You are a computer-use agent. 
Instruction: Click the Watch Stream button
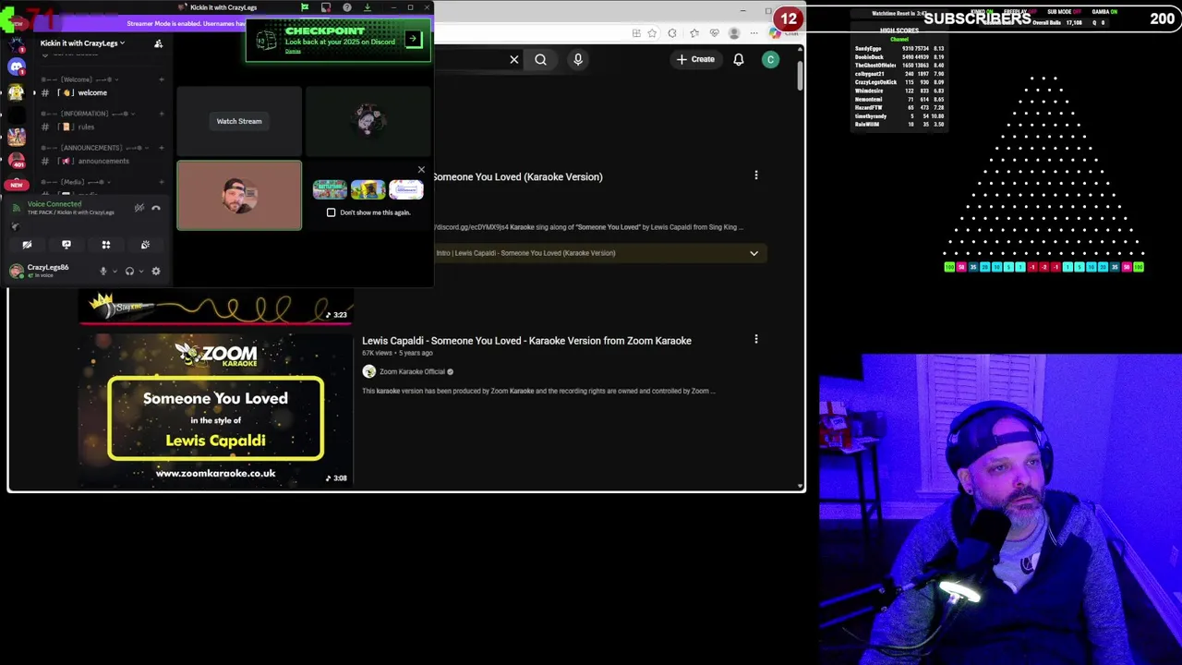(239, 121)
